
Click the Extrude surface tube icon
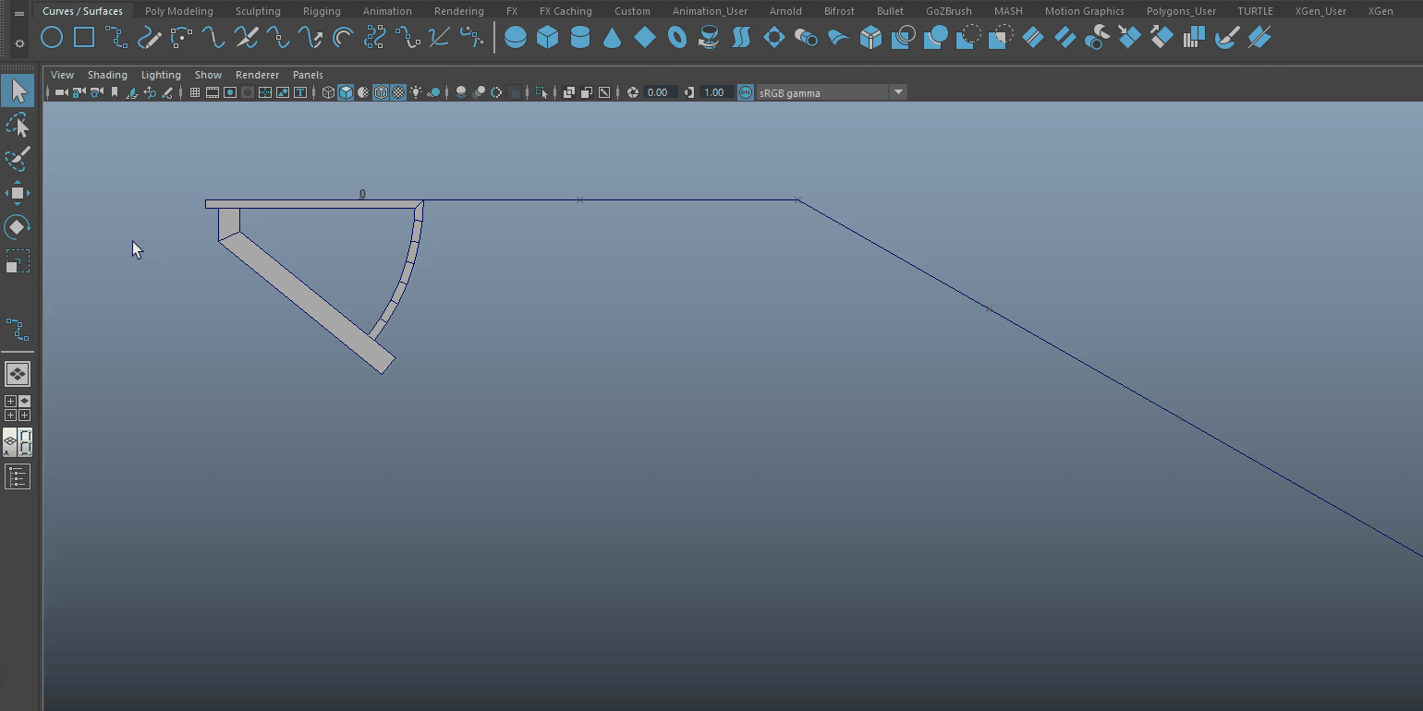[807, 38]
